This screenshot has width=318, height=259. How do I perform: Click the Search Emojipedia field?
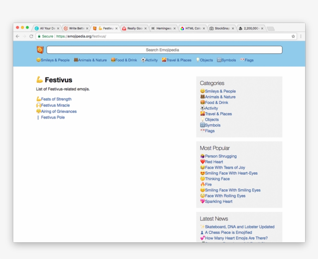(x=164, y=50)
